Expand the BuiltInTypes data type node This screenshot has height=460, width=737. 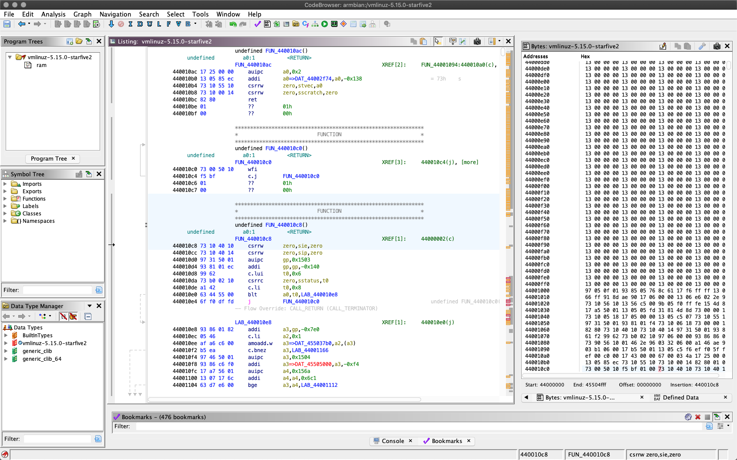click(6, 336)
